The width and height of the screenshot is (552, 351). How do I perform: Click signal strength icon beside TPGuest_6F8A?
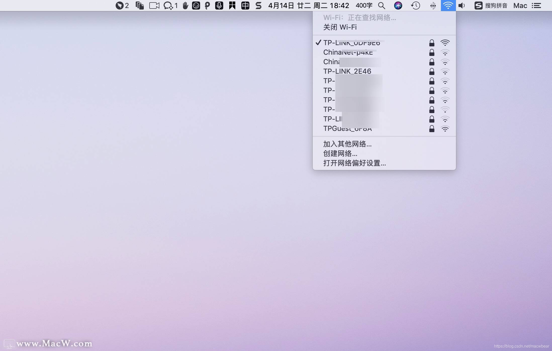pyautogui.click(x=445, y=129)
